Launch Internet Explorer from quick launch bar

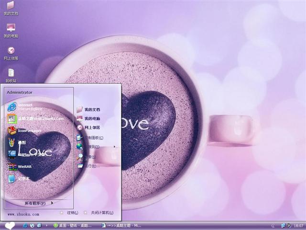point(25,226)
